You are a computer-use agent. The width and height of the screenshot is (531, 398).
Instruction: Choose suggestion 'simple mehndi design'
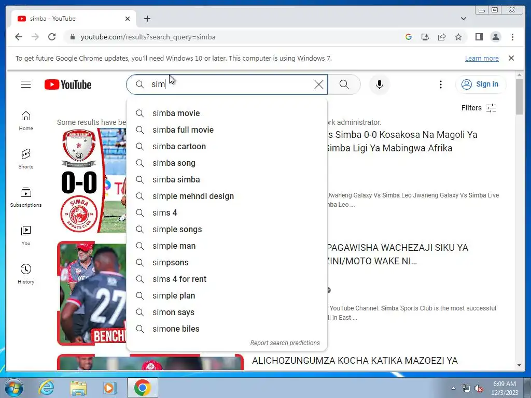[227, 196]
